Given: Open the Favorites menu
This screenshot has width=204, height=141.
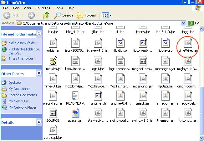Looking at the screenshot, I should tap(43, 8).
